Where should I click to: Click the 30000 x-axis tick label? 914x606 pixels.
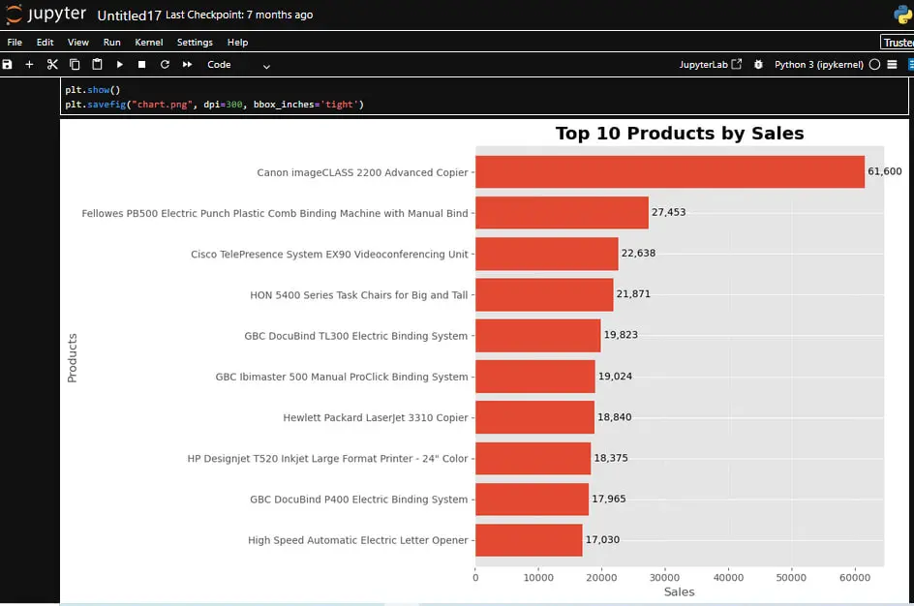click(x=664, y=578)
